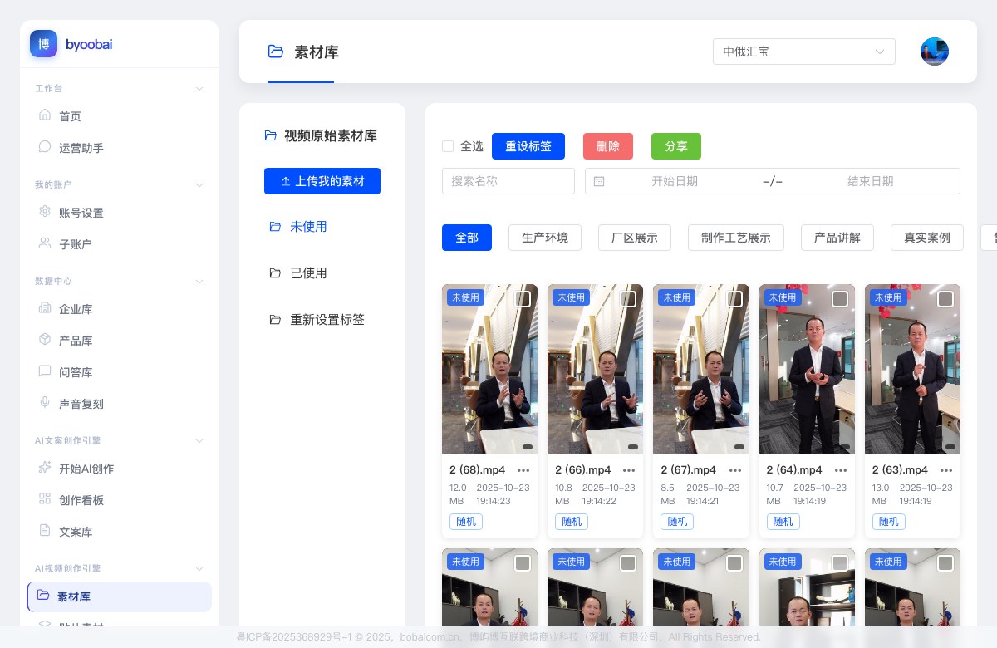Select checkbox on 2 (64).mp4 thumbnail

840,299
